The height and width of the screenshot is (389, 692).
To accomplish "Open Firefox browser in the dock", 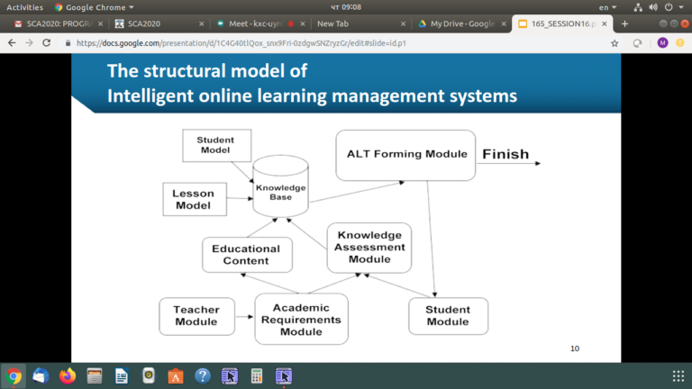I will pyautogui.click(x=68, y=375).
